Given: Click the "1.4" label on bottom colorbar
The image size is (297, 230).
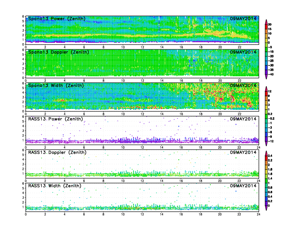Looking at the screenshot, I should (270, 179).
